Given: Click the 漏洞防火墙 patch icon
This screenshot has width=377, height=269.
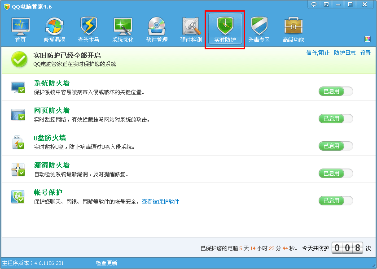Looking at the screenshot, I should (x=18, y=169).
